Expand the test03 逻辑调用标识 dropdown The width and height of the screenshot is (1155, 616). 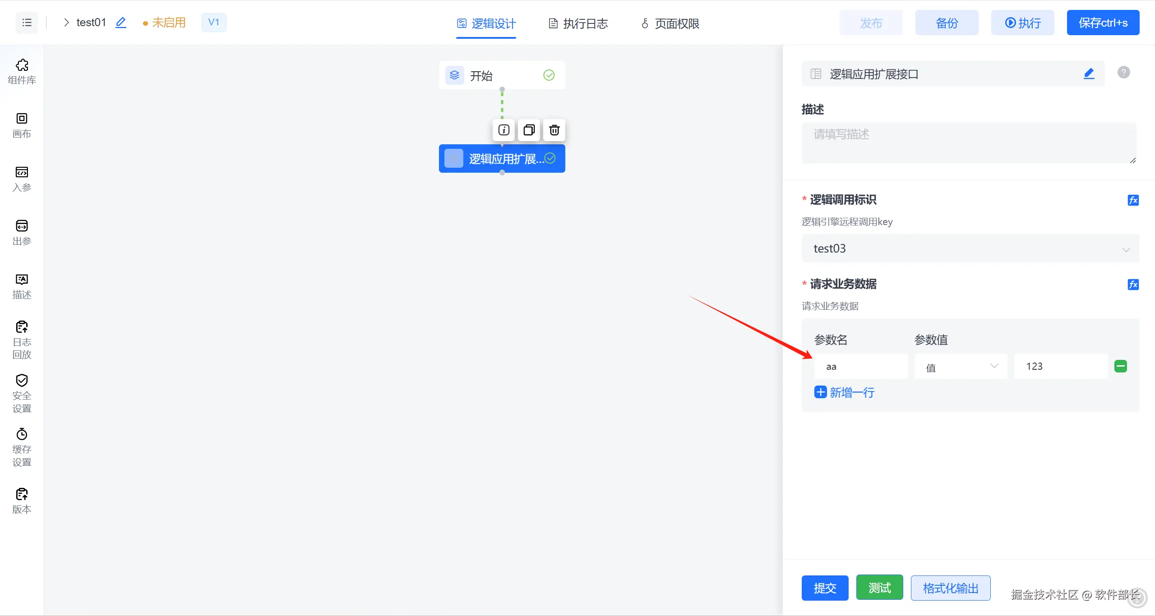(970, 248)
